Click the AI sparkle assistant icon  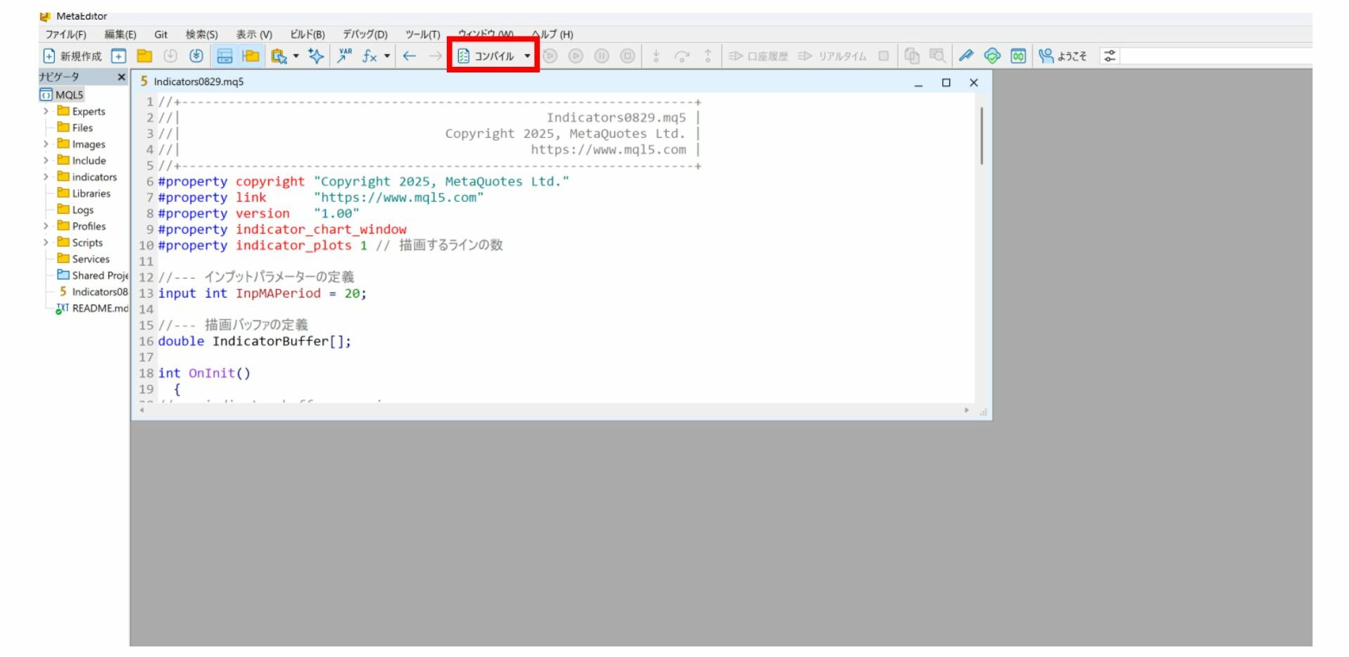pos(316,56)
